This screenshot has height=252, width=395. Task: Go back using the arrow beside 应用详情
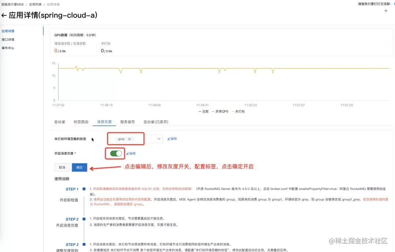4,15
